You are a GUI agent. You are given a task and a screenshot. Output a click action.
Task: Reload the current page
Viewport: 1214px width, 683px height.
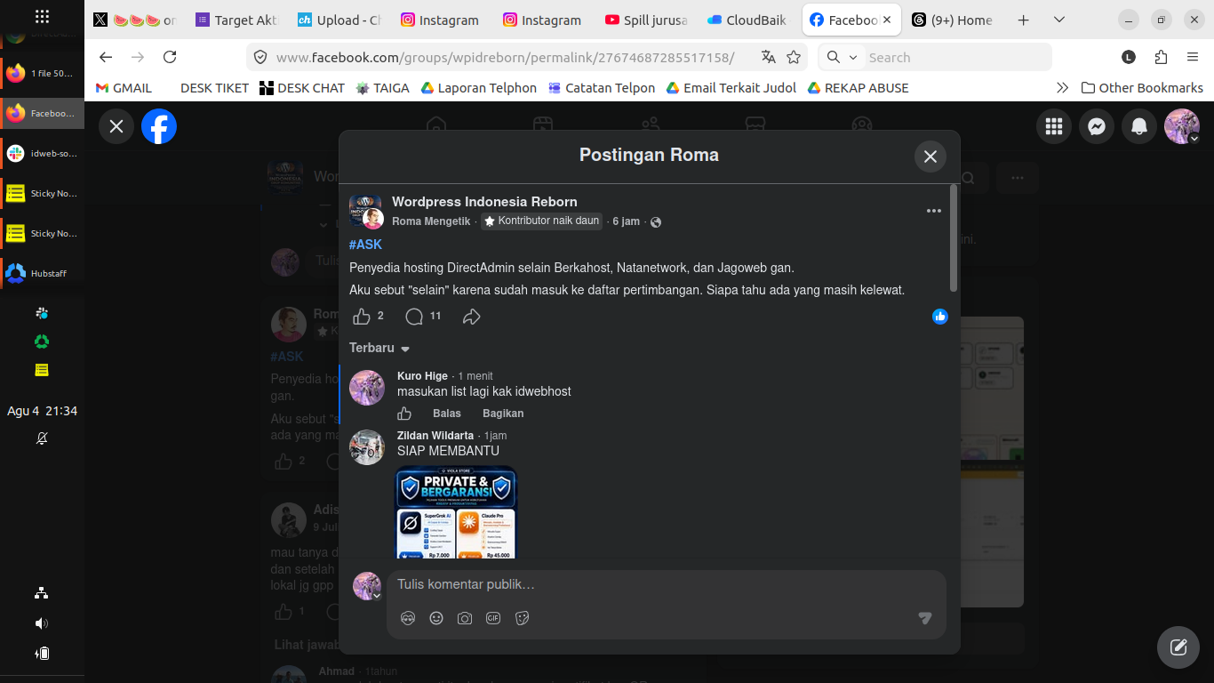(x=170, y=57)
